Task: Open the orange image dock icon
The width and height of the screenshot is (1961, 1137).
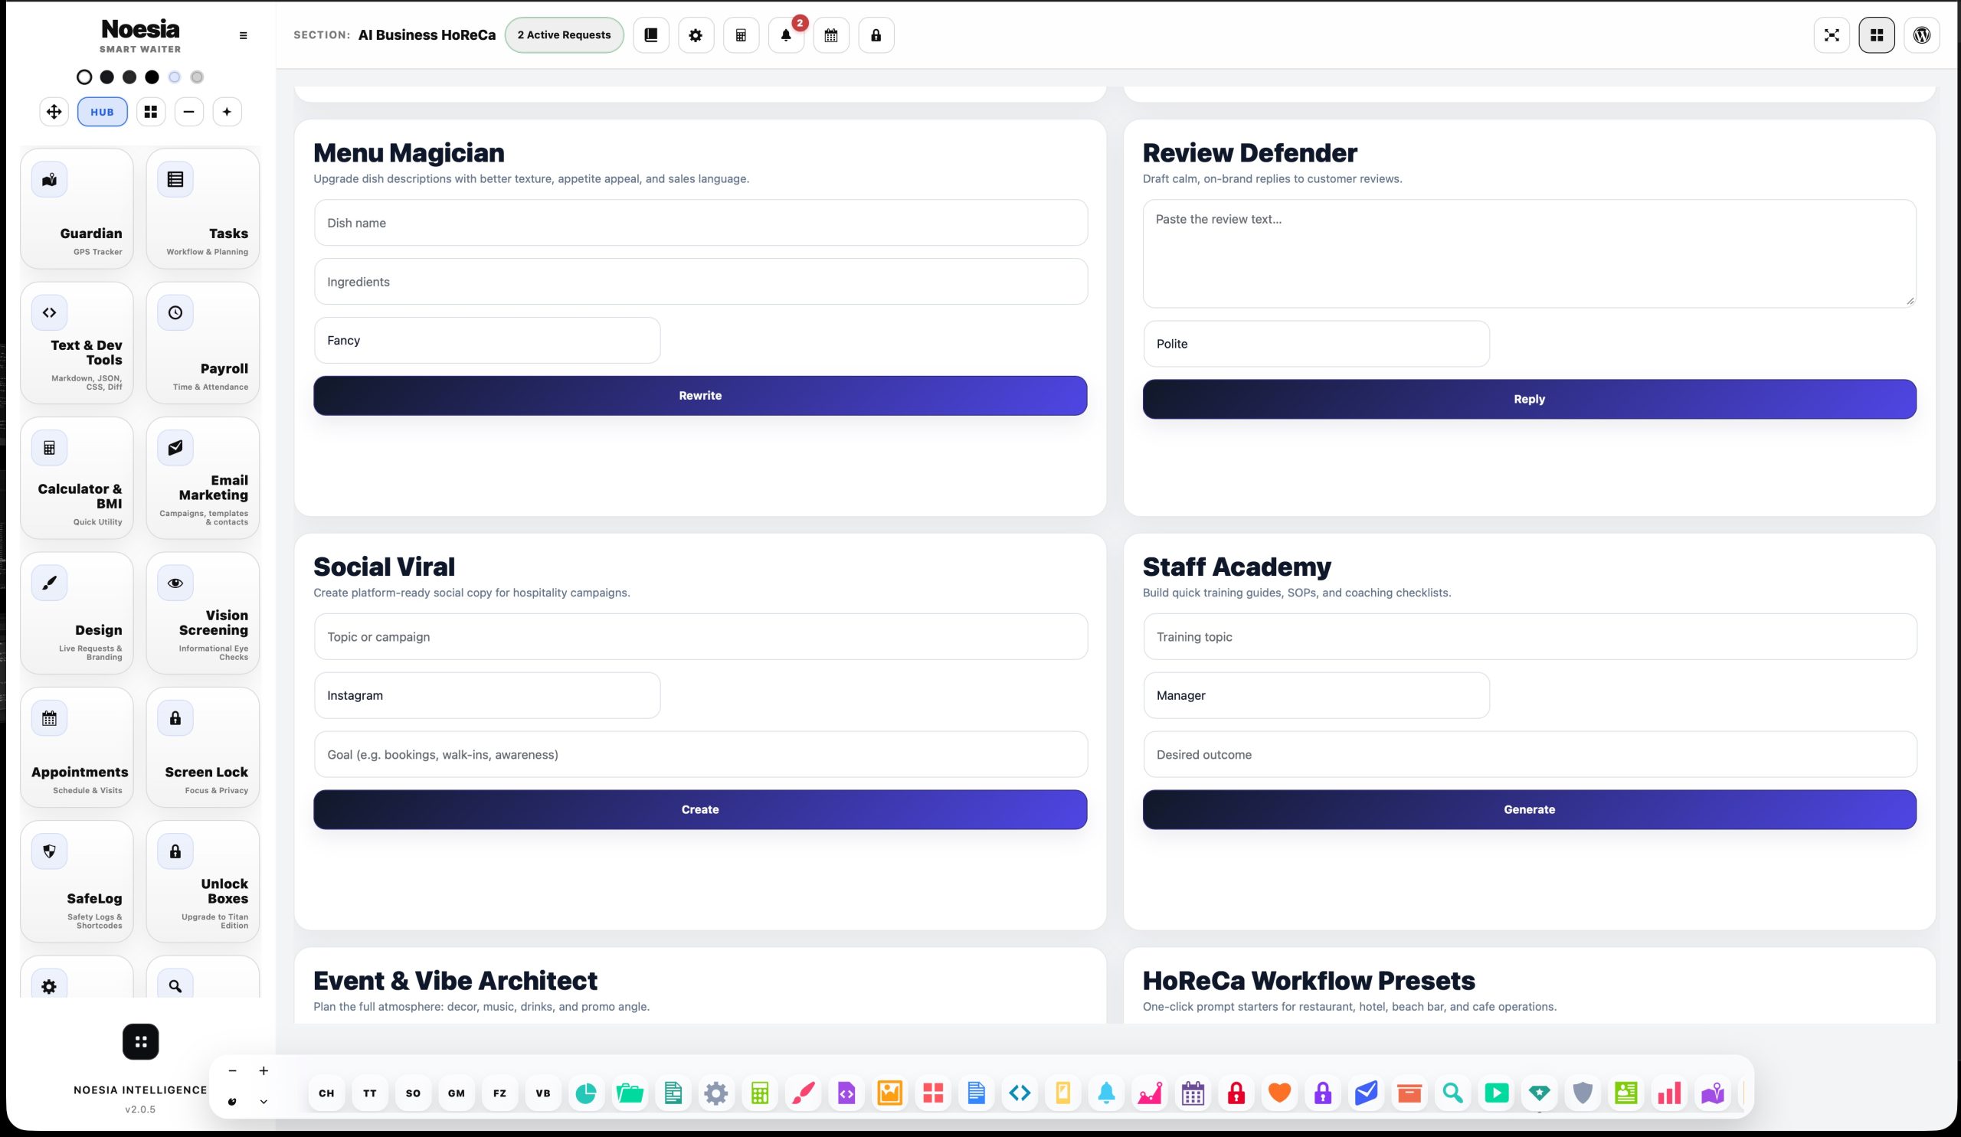Action: point(889,1093)
